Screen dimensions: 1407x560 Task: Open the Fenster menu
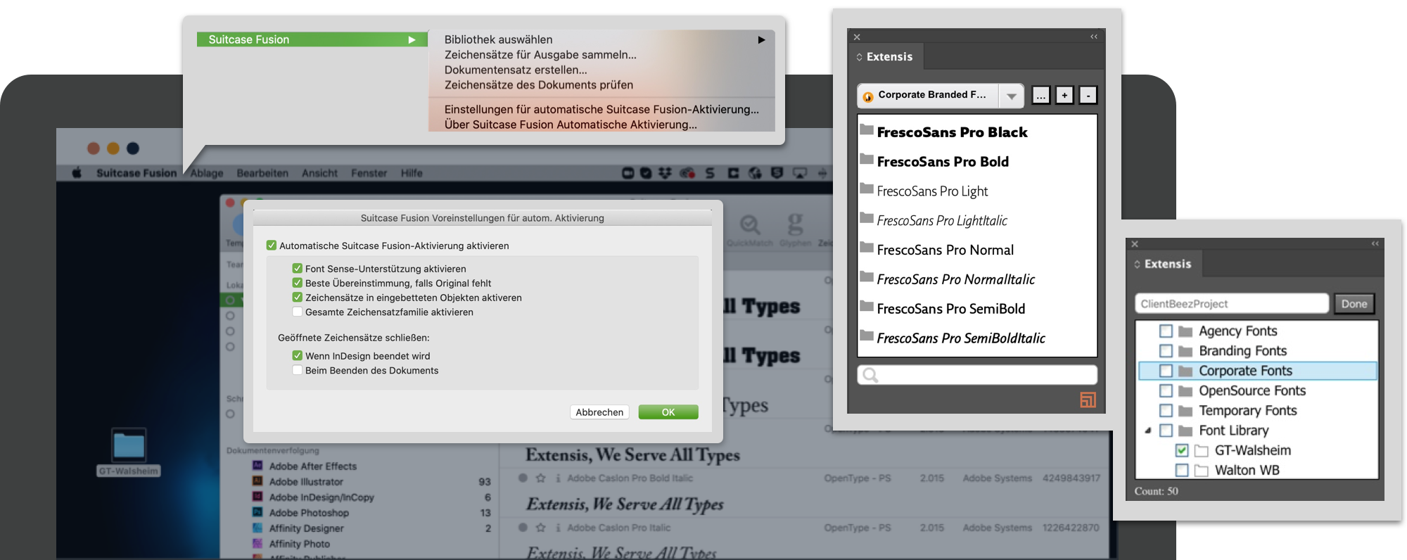(x=369, y=173)
